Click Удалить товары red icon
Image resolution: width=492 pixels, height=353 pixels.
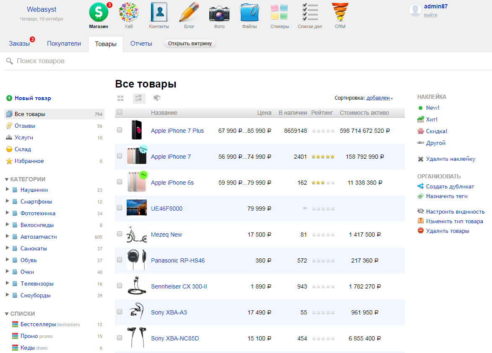(x=421, y=231)
